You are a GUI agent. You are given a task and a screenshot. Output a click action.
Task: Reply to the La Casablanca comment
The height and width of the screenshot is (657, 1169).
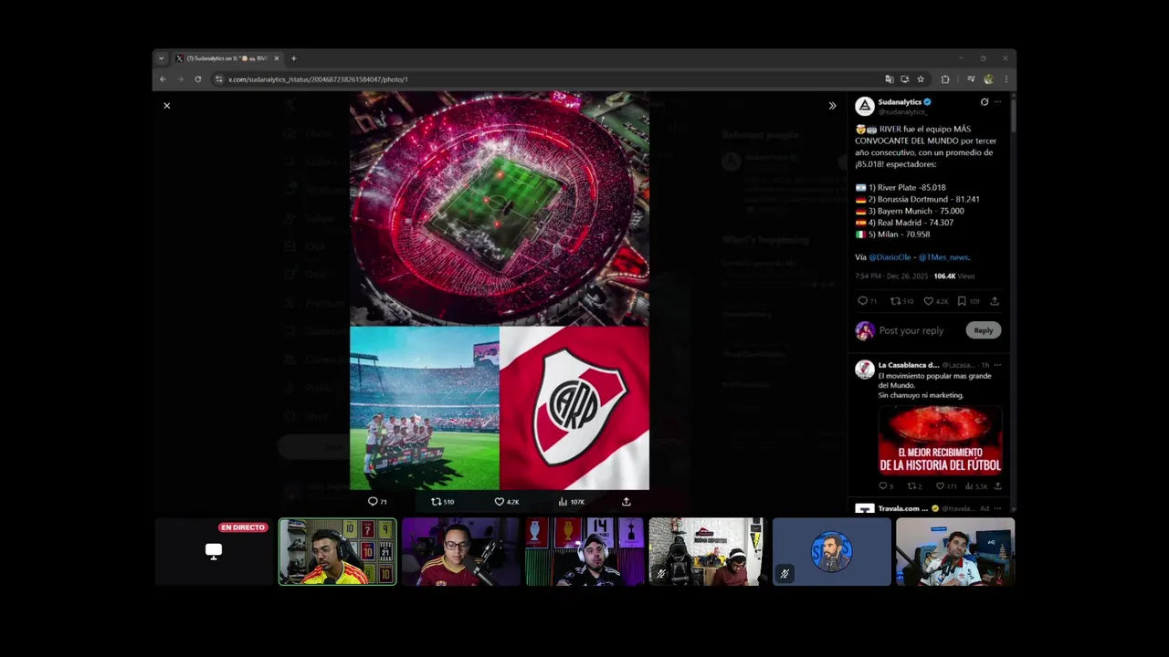[883, 486]
